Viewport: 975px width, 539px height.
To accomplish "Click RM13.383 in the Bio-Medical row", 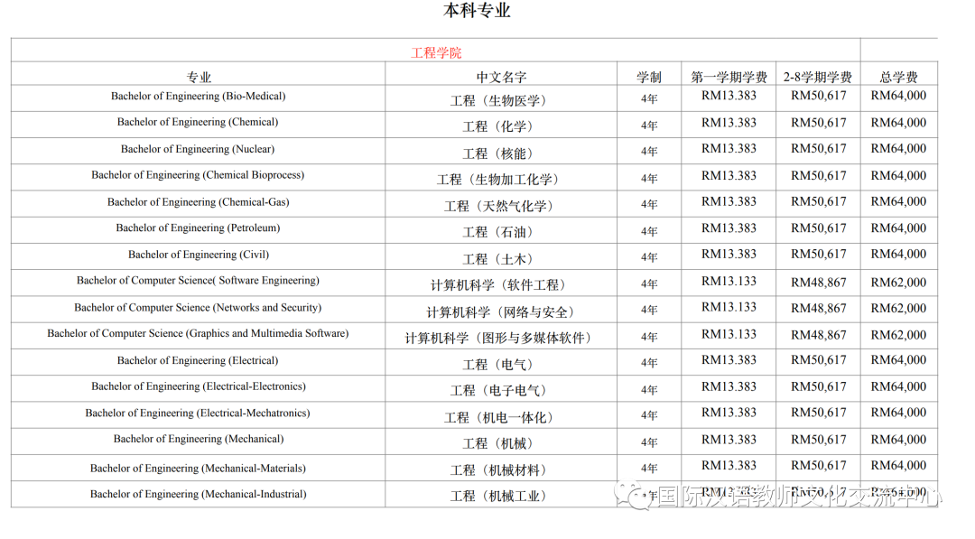I will pos(729,96).
